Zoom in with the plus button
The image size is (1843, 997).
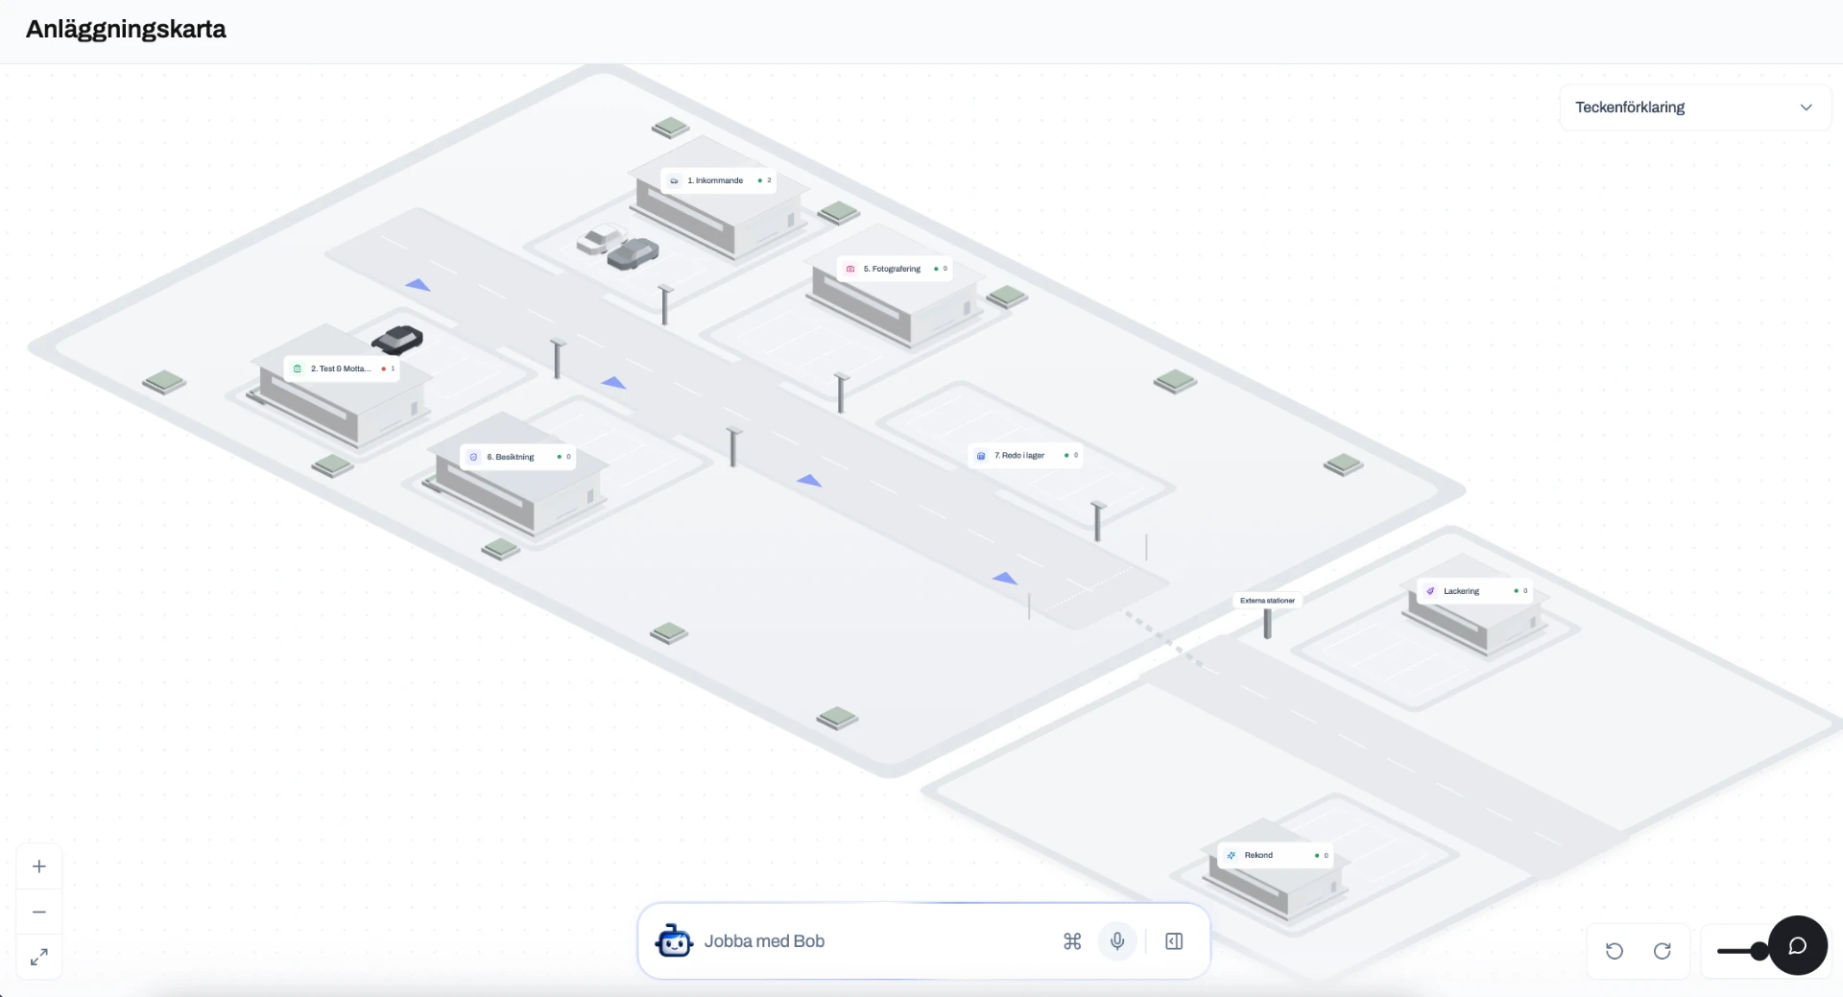39,866
